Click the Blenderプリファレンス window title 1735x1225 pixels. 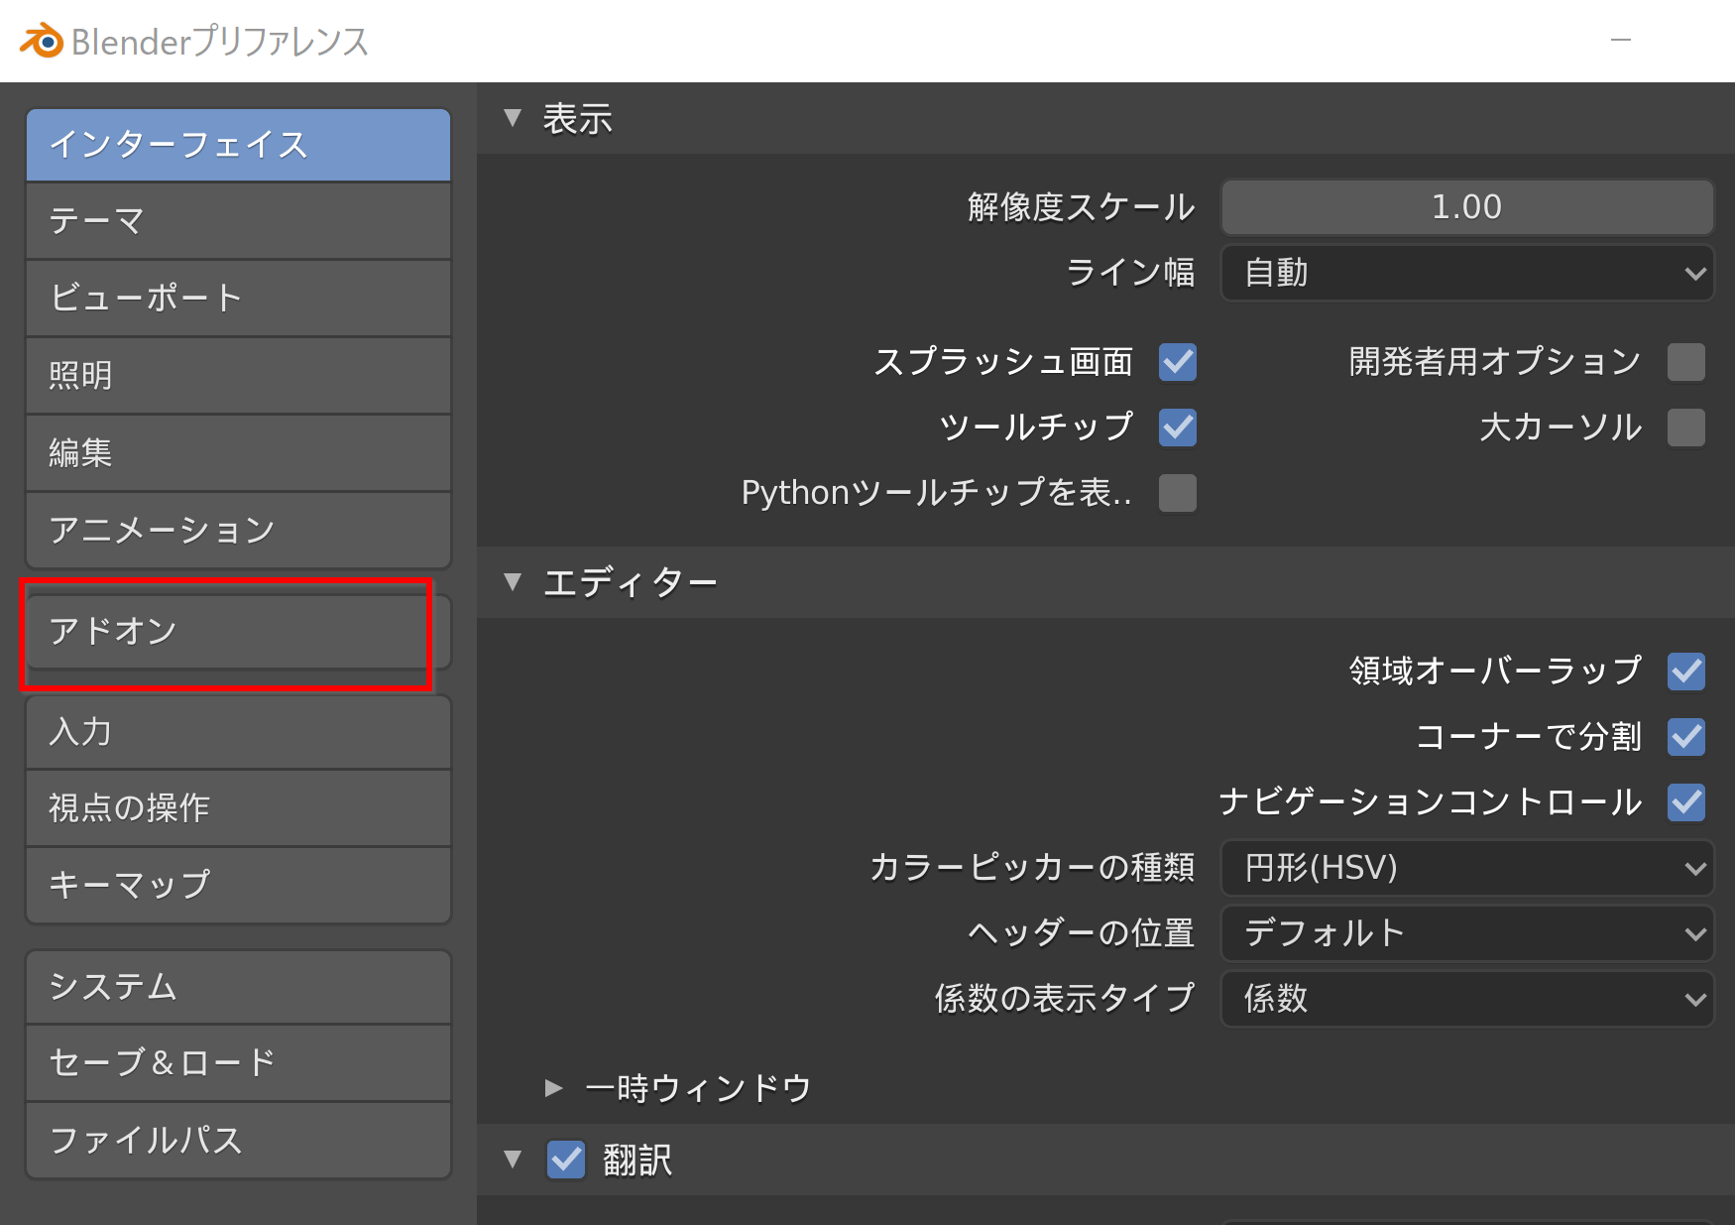pyautogui.click(x=220, y=42)
